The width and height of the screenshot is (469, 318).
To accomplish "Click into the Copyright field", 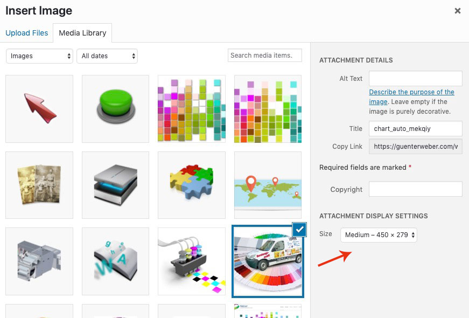I will click(x=416, y=189).
